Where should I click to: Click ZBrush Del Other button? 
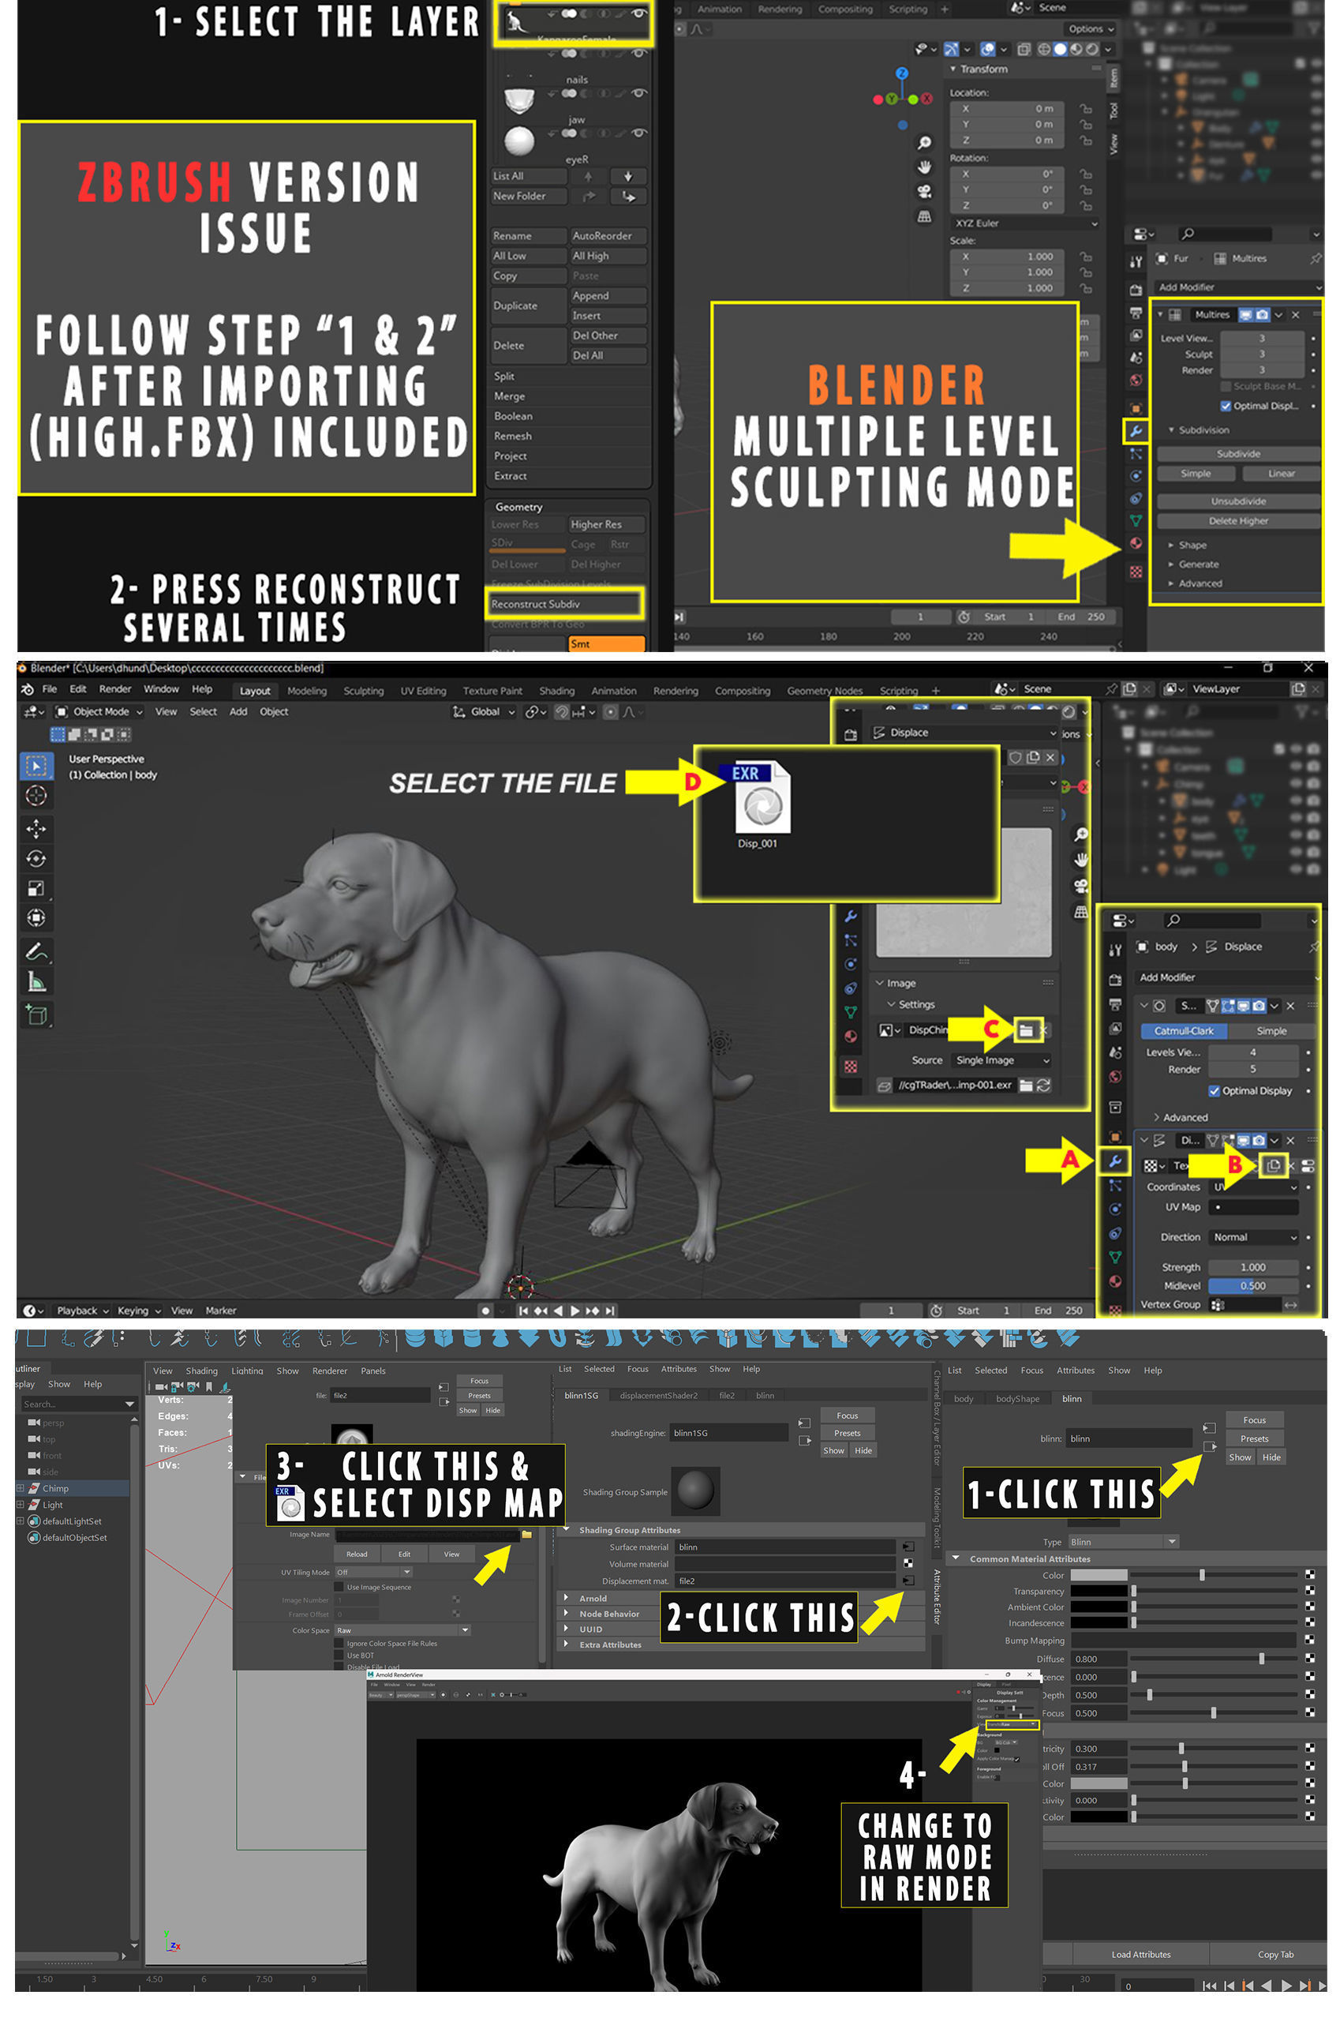click(x=608, y=336)
